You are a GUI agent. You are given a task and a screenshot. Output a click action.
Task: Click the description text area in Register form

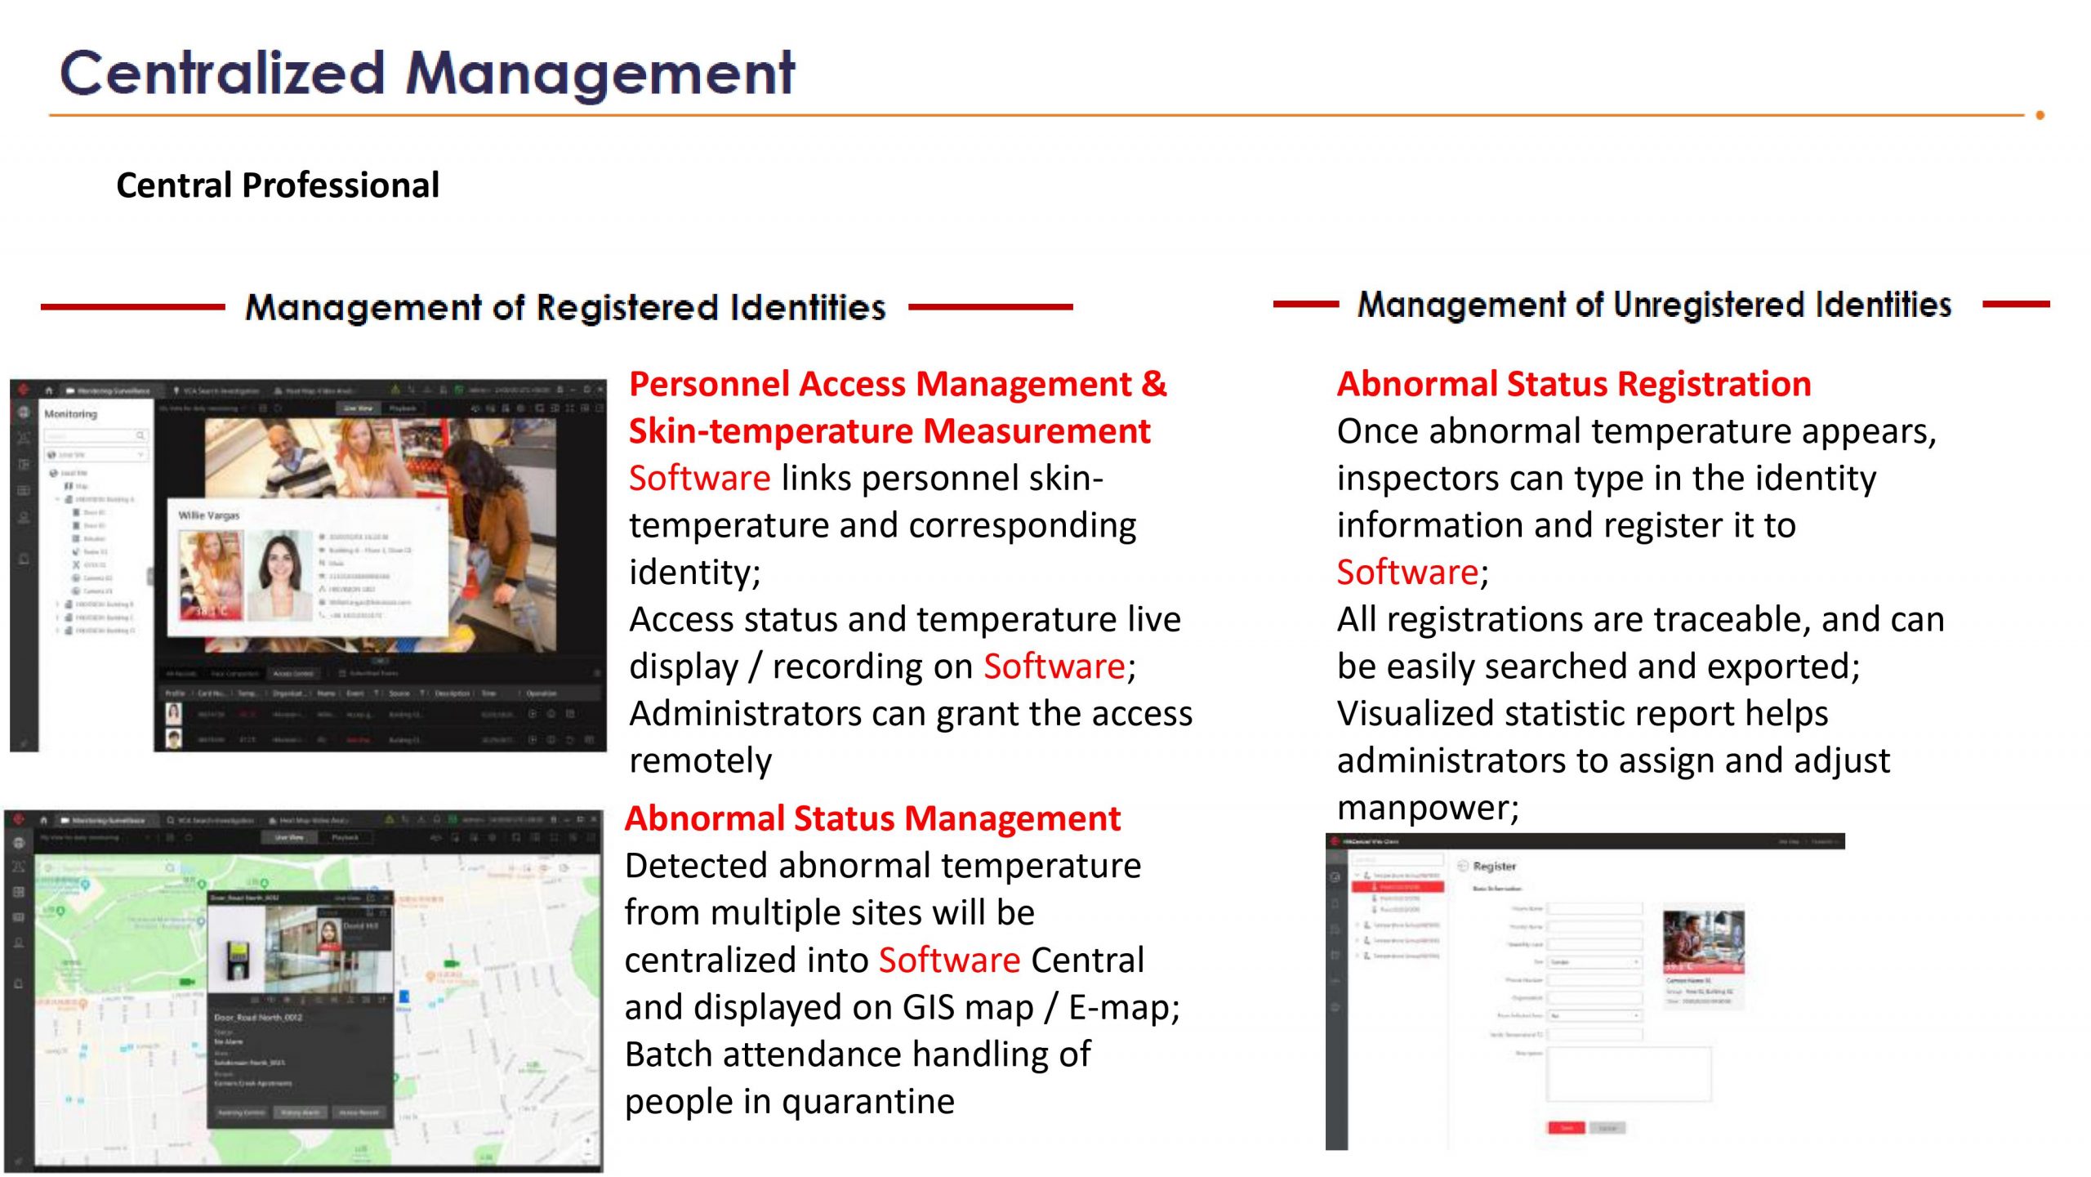1628,1074
